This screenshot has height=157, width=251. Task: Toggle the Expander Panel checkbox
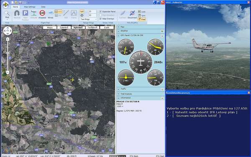click(x=100, y=11)
